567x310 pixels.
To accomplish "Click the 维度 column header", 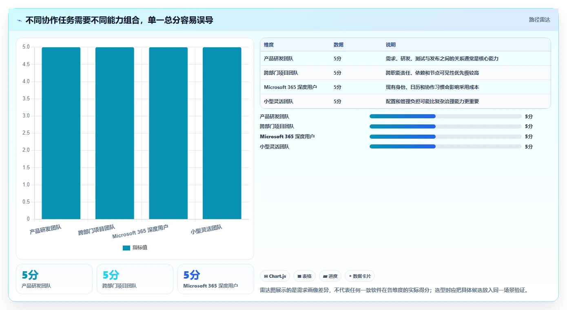I will click(269, 45).
